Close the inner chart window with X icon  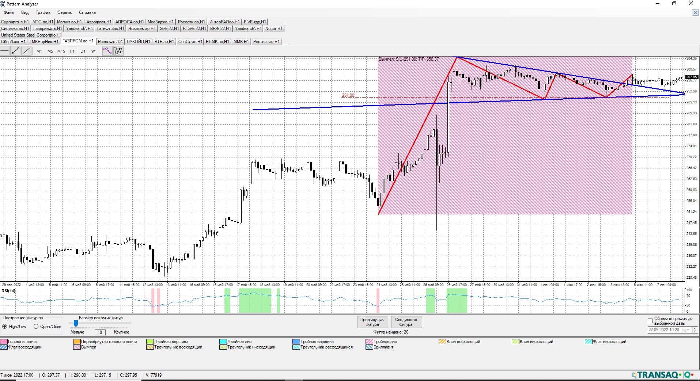pyautogui.click(x=695, y=12)
